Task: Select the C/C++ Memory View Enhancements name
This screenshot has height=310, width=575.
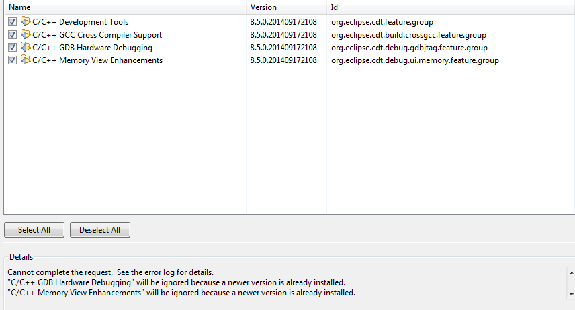Action: click(x=97, y=60)
